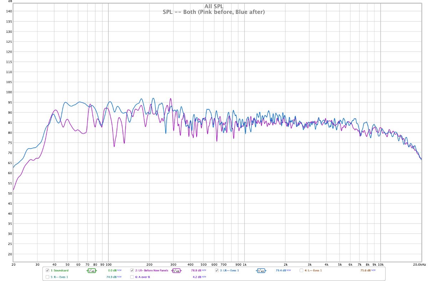Image resolution: width=428 pixels, height=281 pixels.
Task: Click the 74.9 dB value for R-- Eves 1
Action: [x=112, y=277]
